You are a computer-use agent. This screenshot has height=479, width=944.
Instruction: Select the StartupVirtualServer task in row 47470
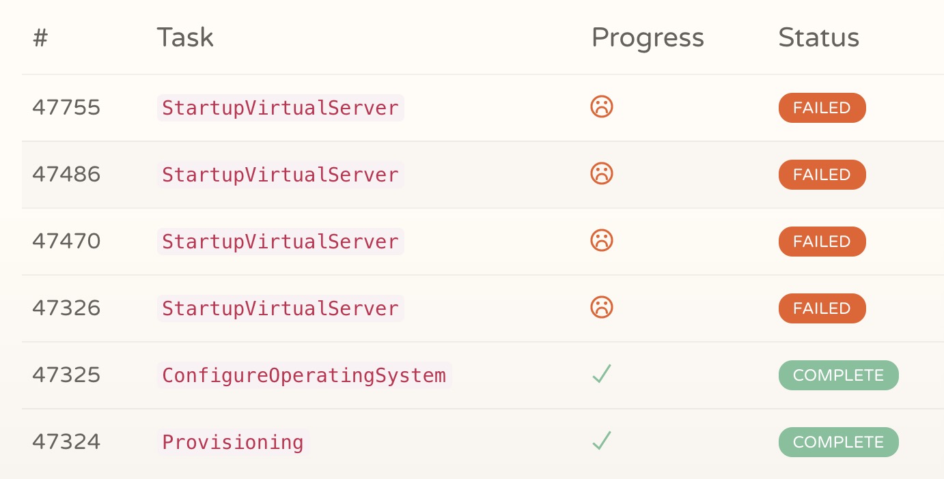tap(281, 242)
